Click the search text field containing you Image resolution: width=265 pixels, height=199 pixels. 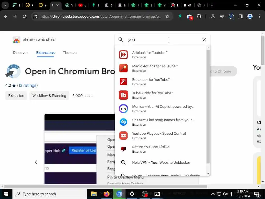[x=162, y=40]
